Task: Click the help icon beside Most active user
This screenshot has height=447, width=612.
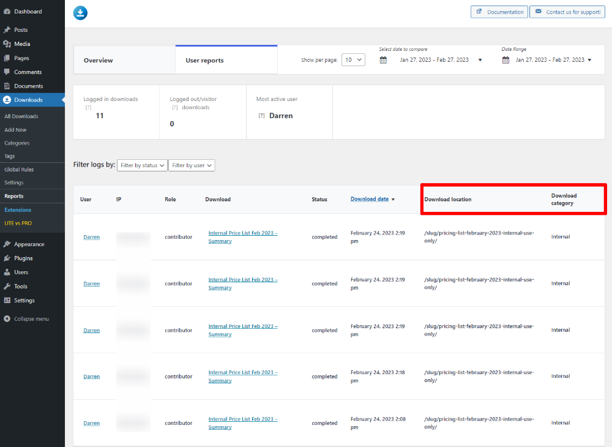Action: [261, 116]
